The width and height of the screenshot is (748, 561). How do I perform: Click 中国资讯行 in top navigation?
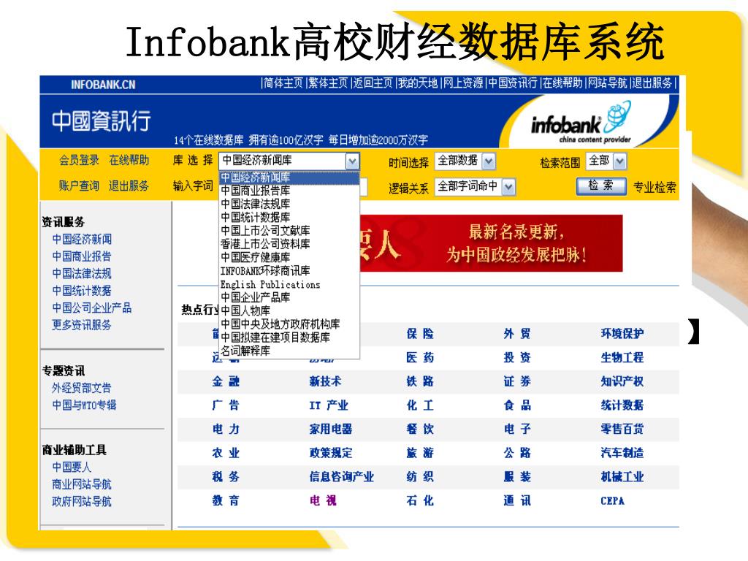(x=513, y=83)
